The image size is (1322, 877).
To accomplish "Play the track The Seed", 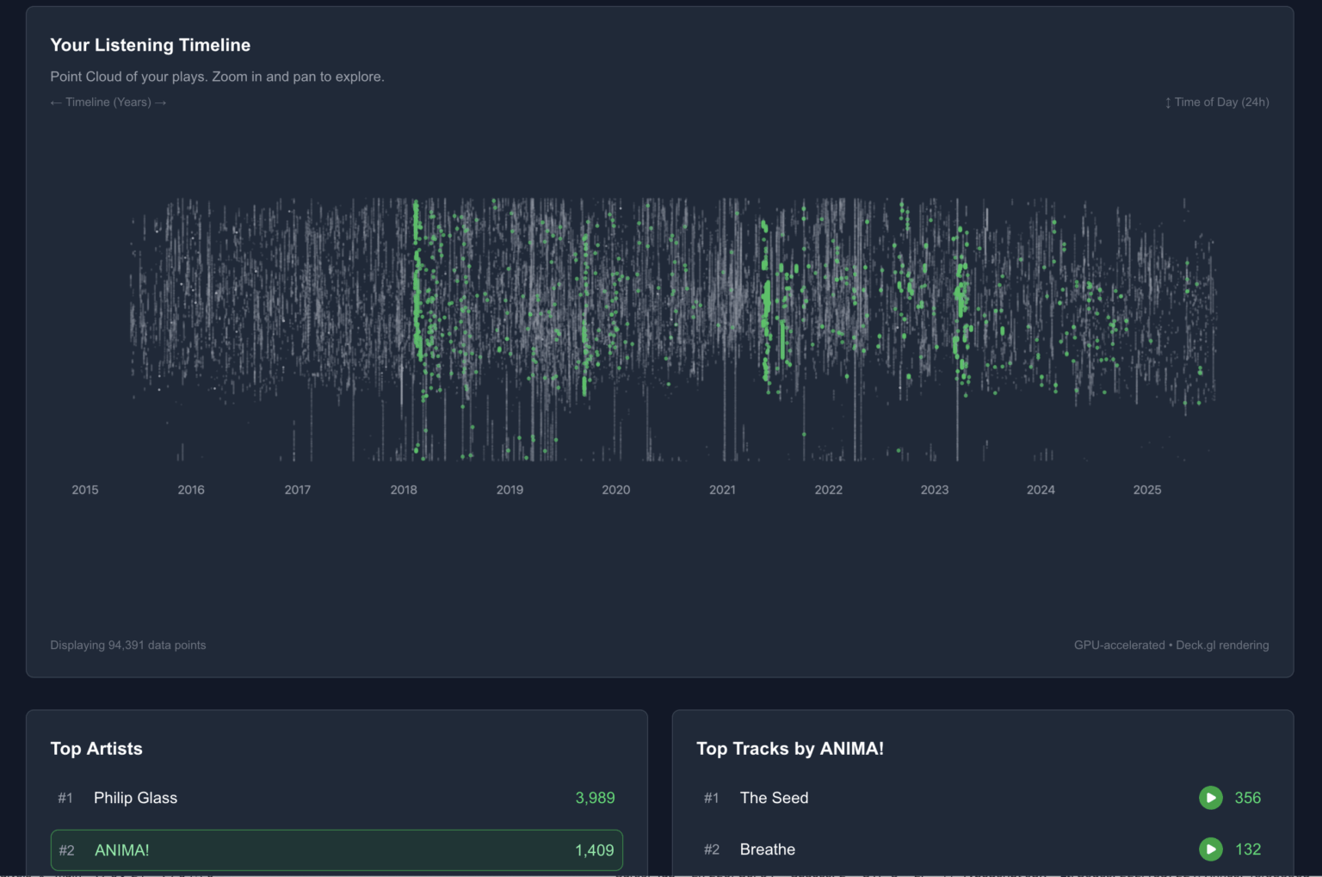I will [1210, 798].
